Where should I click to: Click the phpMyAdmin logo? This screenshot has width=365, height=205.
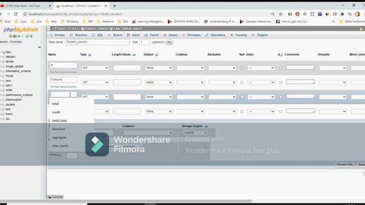21,30
